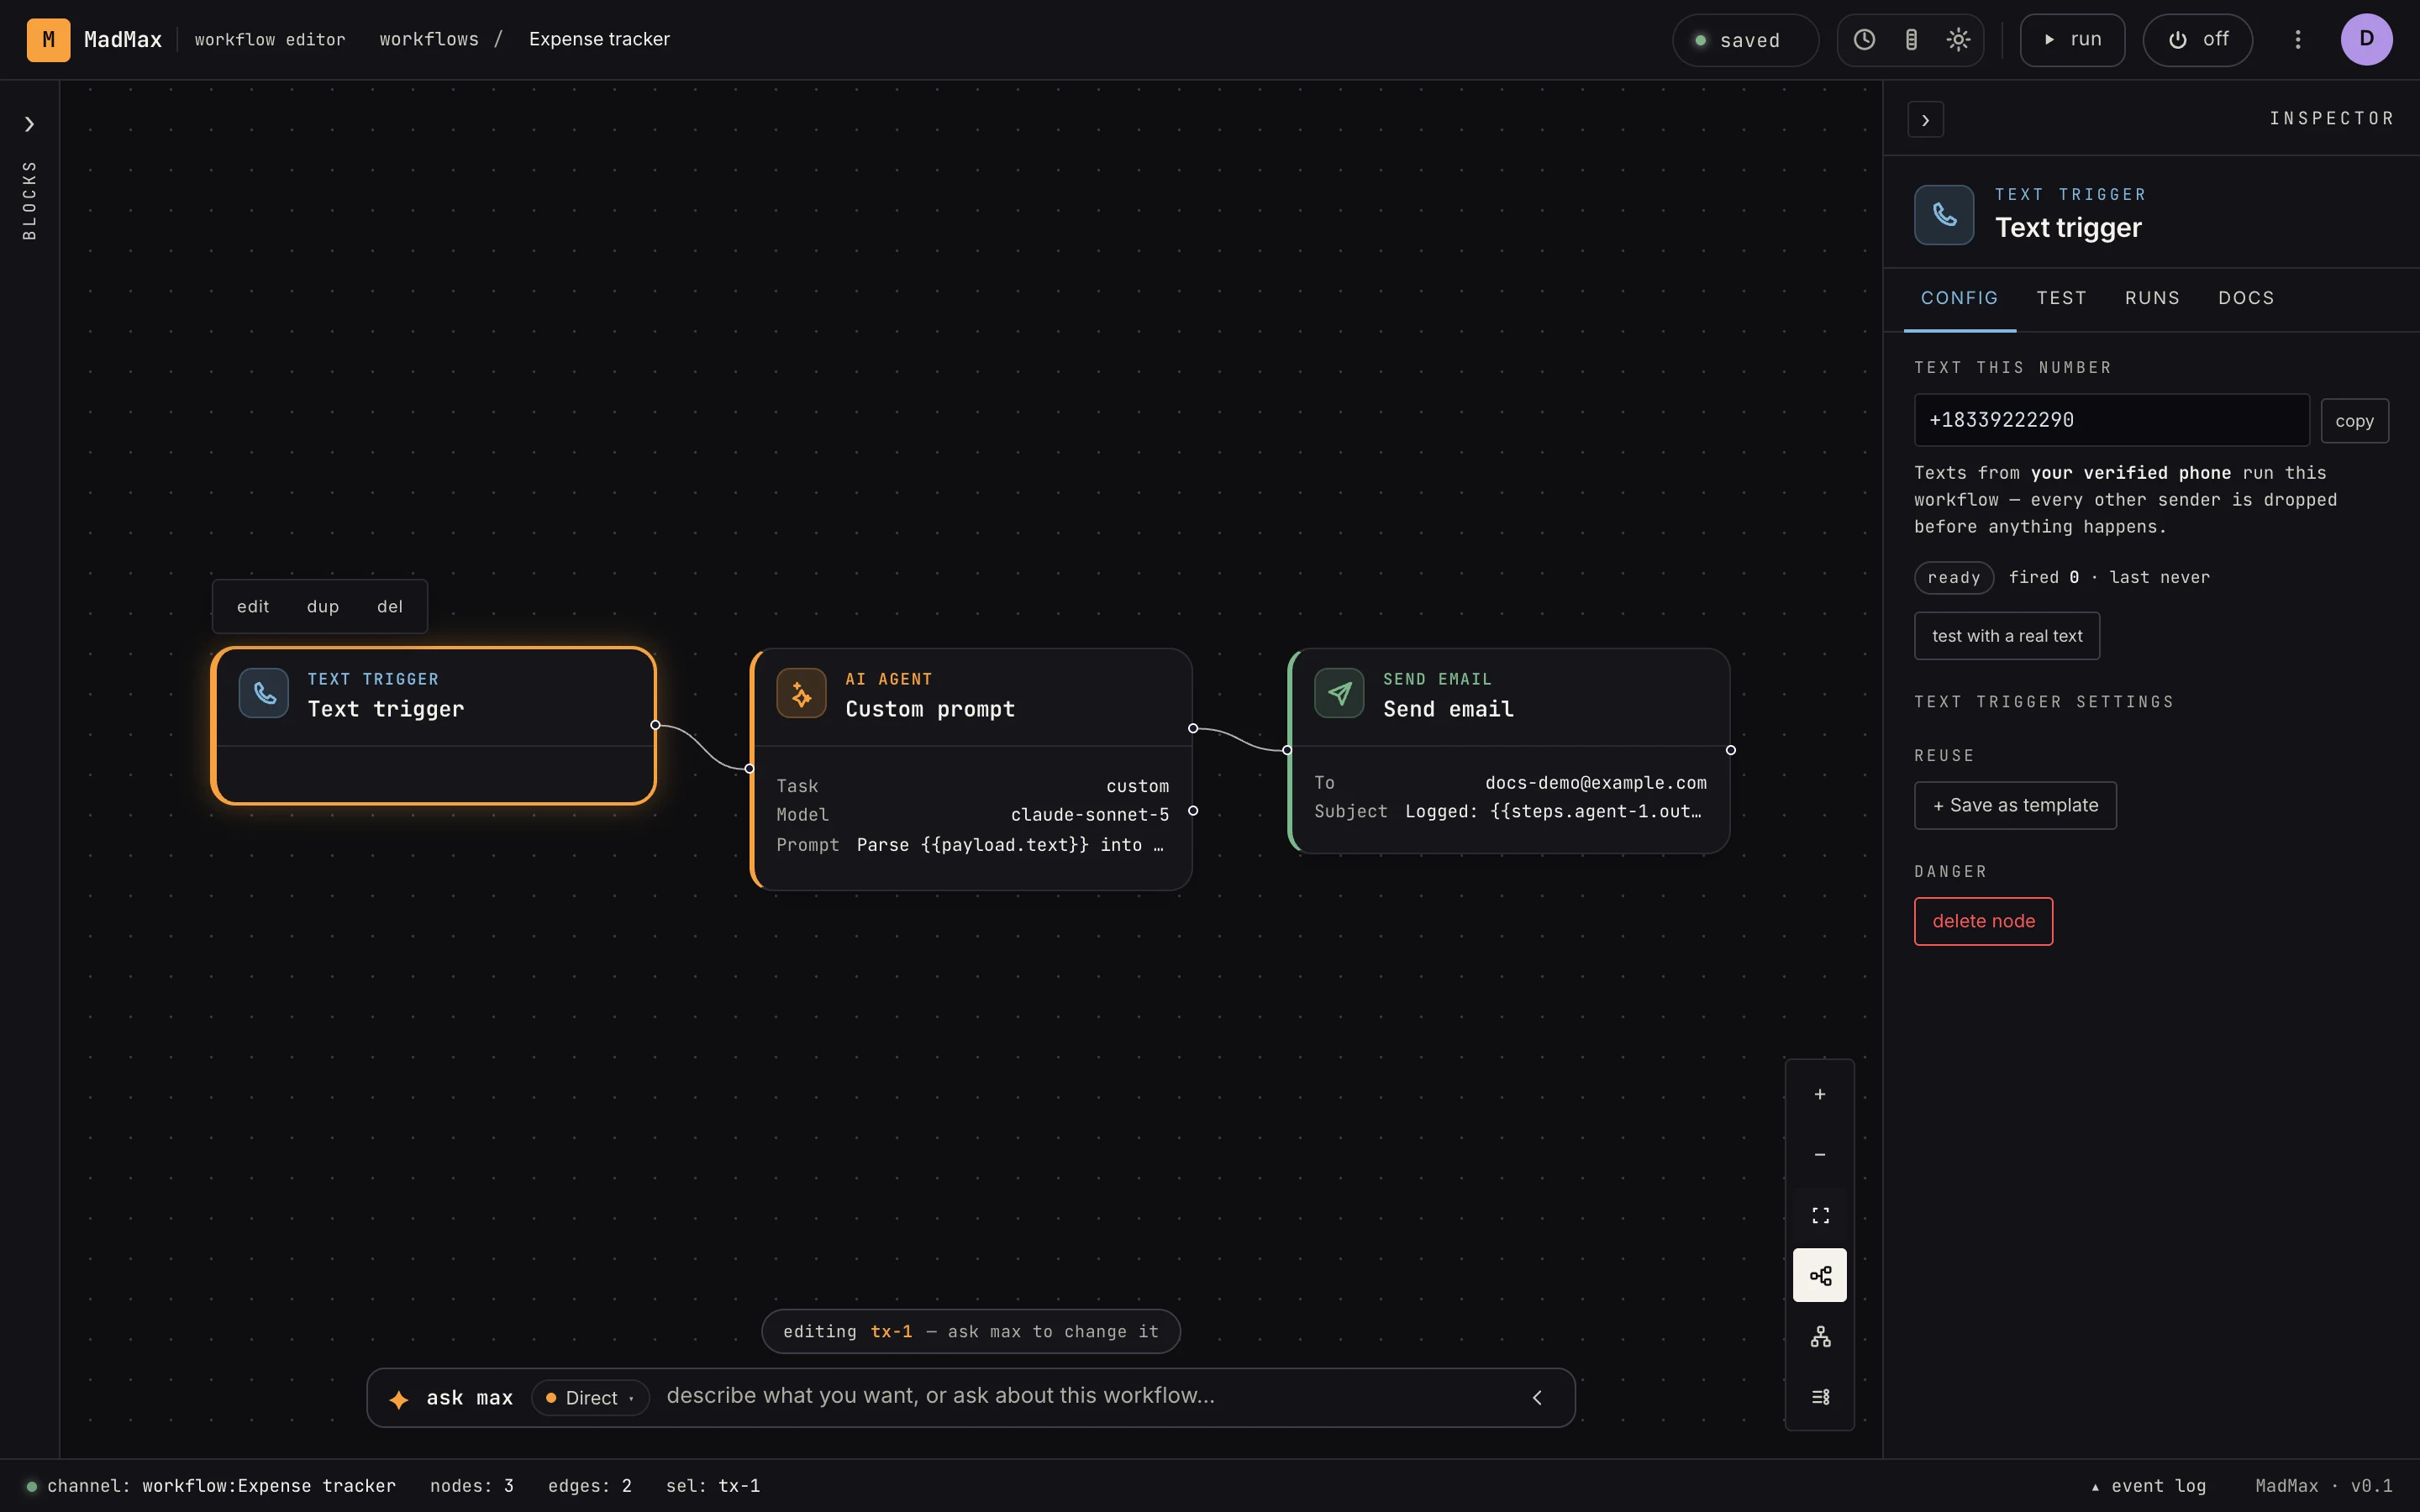Toggle workflow power off switch
Viewport: 2420px width, 1512px height.
pyautogui.click(x=2197, y=40)
